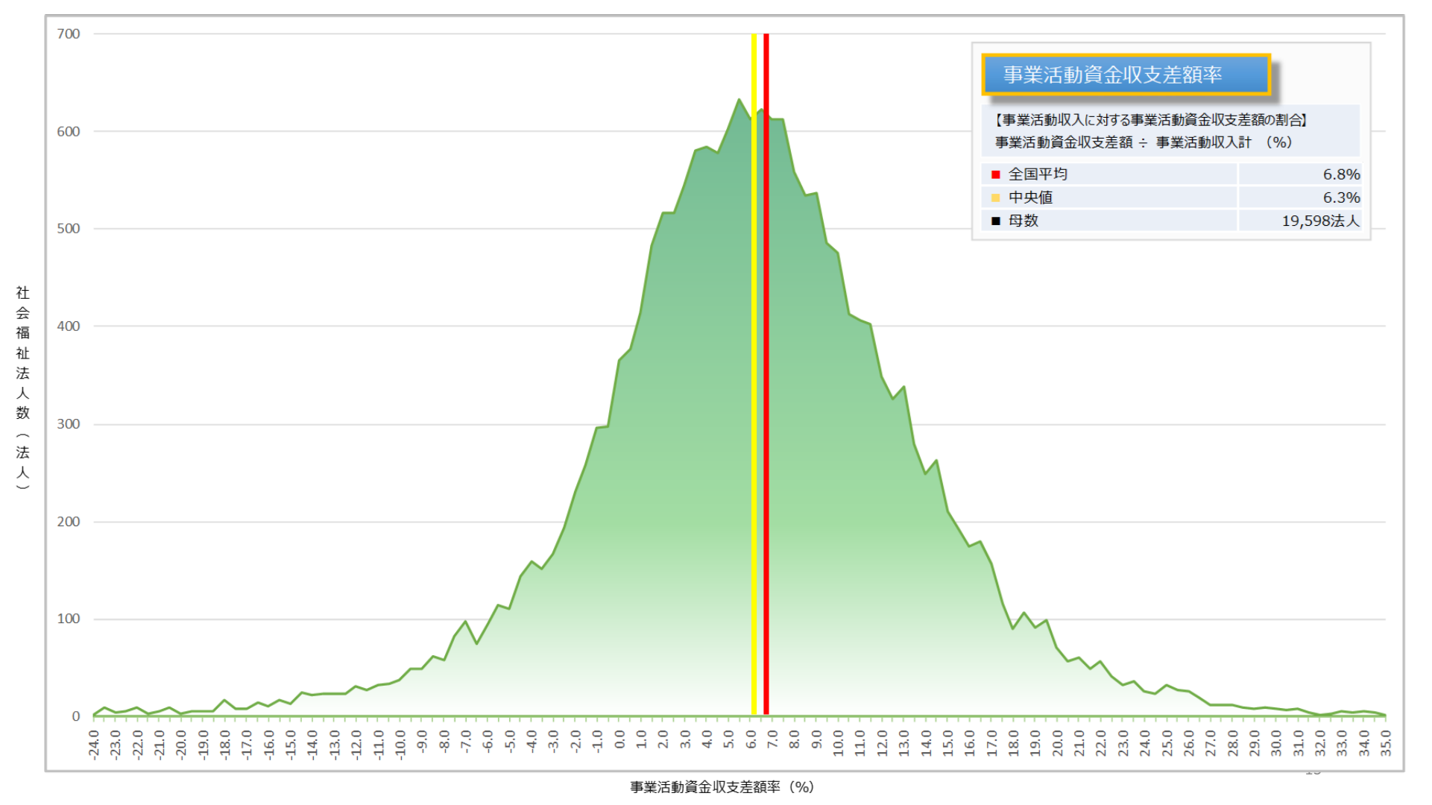The width and height of the screenshot is (1432, 805).
Task: Click the 0.0 x-axis tick label
Action: click(x=620, y=740)
